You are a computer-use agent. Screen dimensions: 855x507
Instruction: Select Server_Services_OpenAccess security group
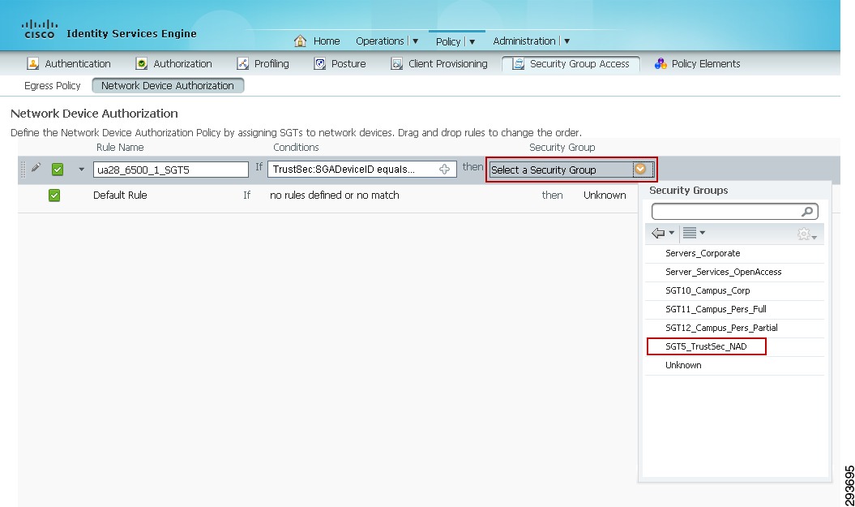click(734, 273)
